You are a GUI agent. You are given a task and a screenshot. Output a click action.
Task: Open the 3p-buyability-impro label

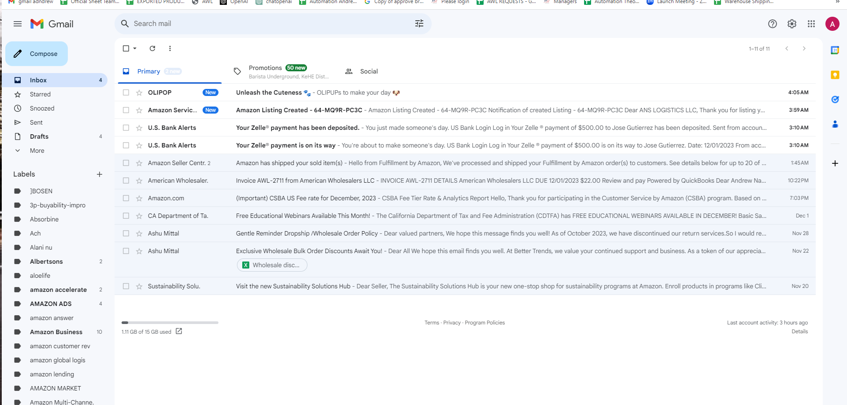pyautogui.click(x=55, y=205)
